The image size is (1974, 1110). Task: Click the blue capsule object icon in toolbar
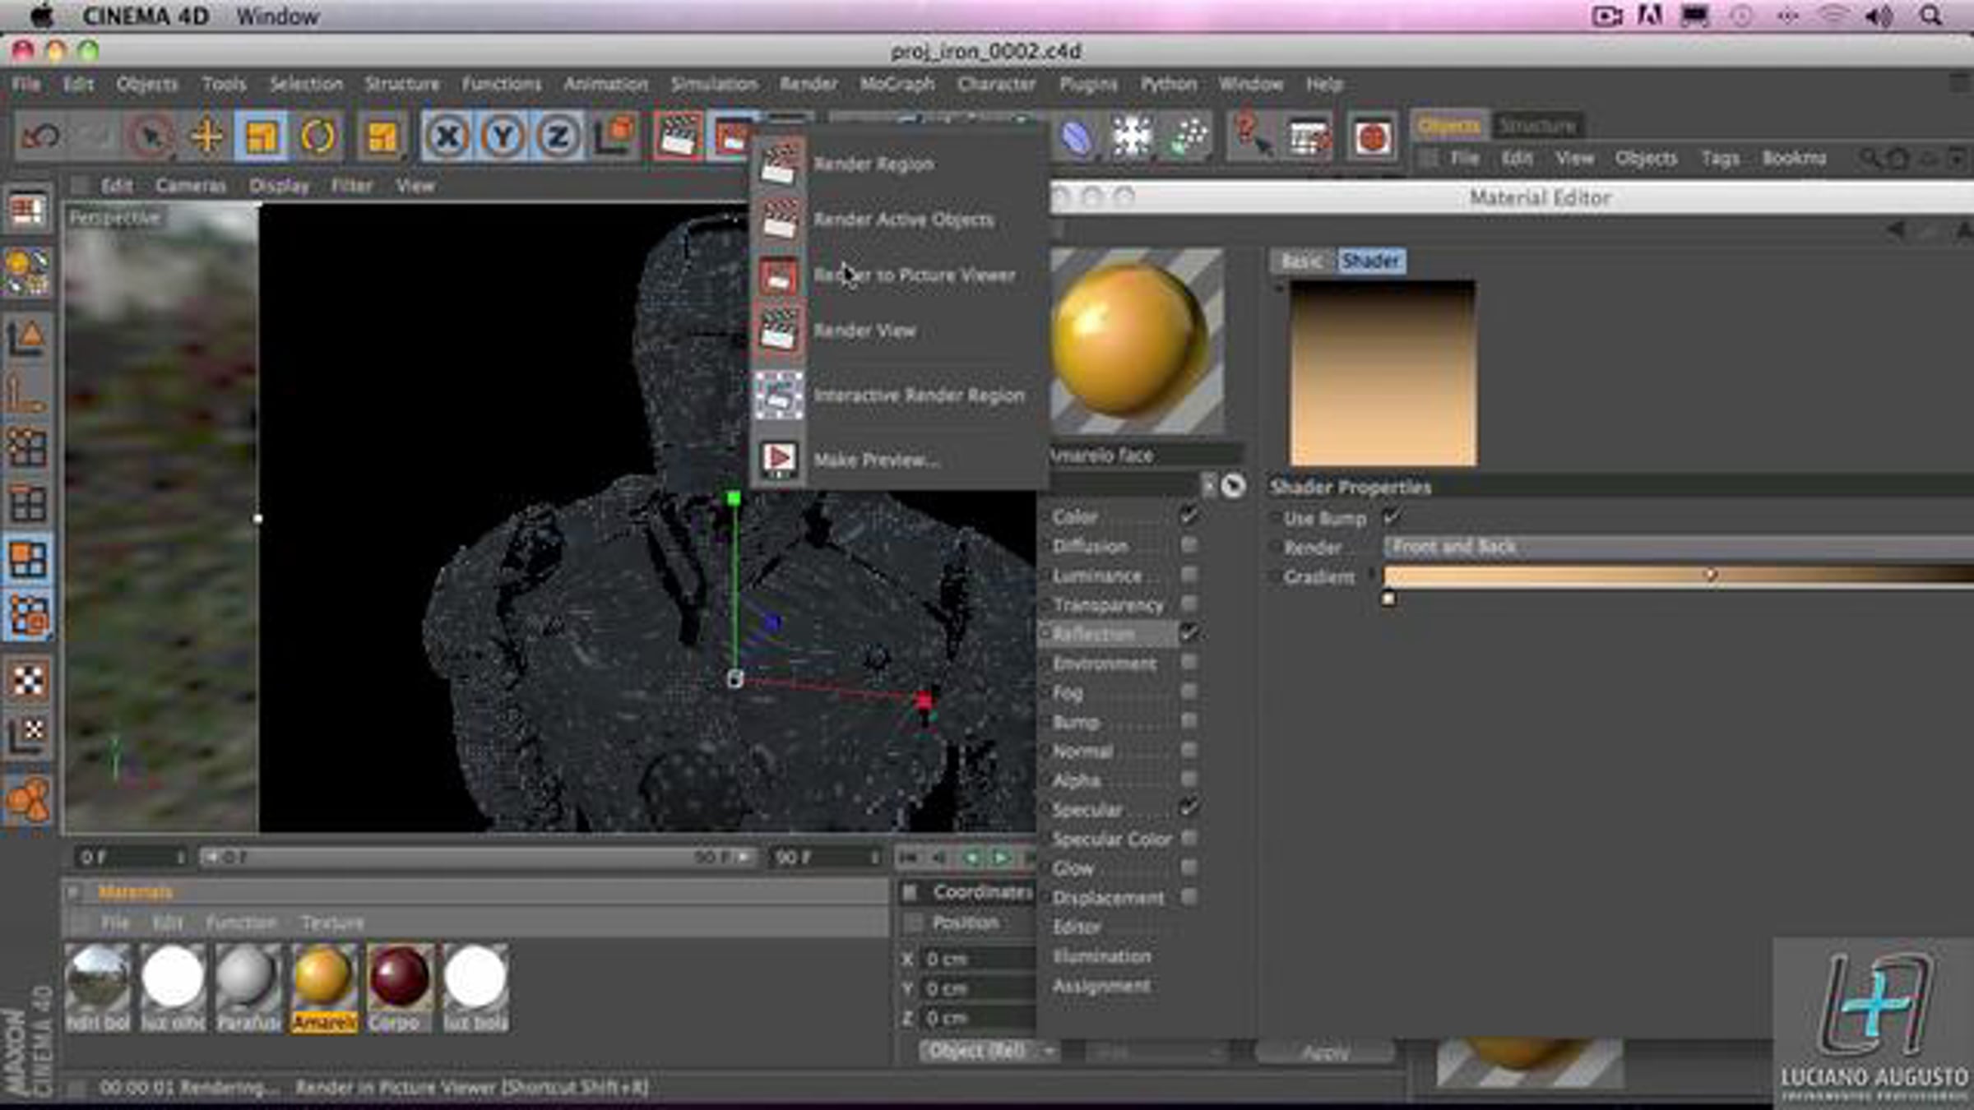(x=1076, y=137)
